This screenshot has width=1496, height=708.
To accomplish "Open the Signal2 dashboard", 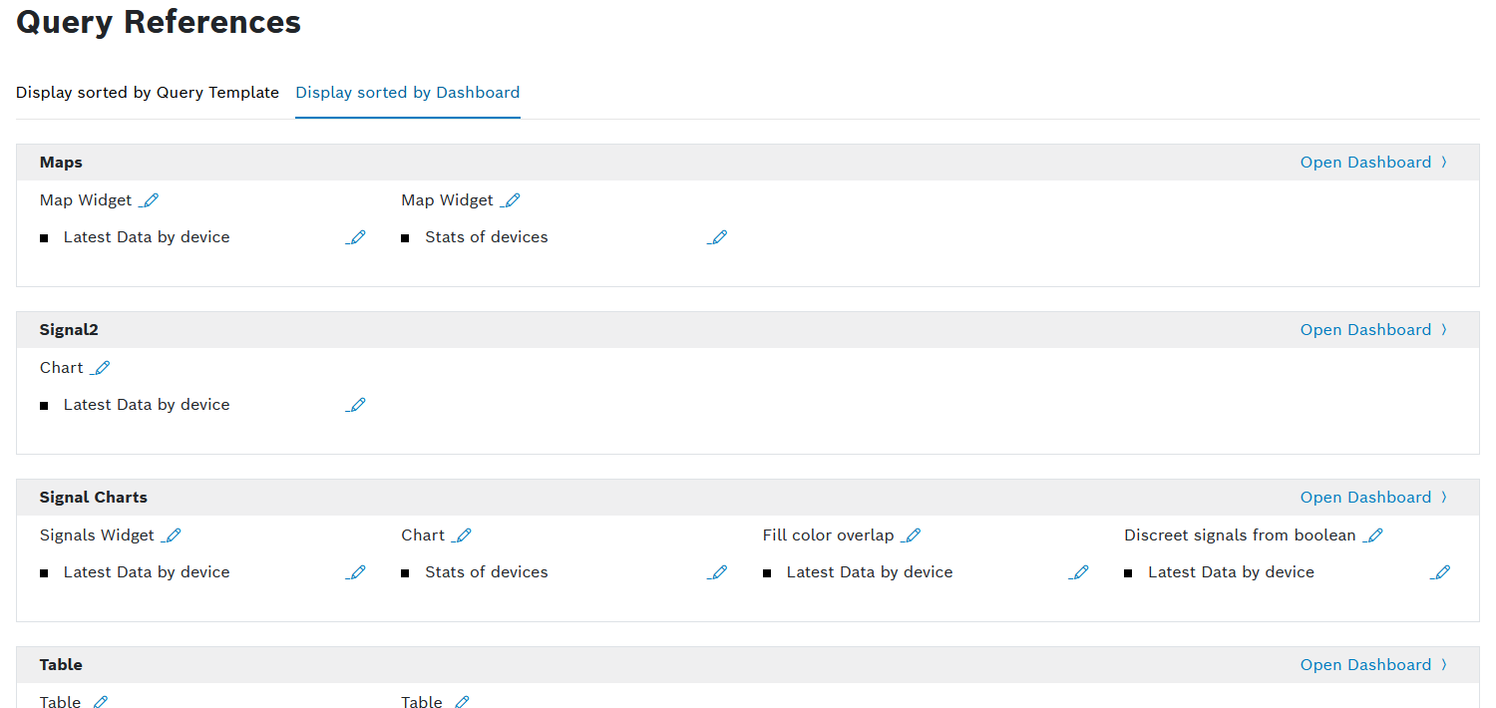I will click(1372, 330).
